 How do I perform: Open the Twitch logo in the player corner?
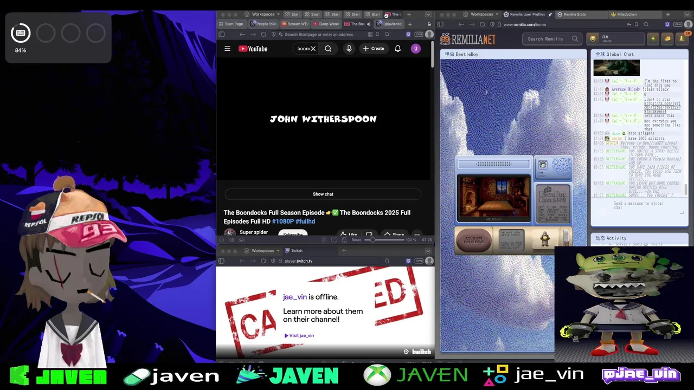point(421,352)
